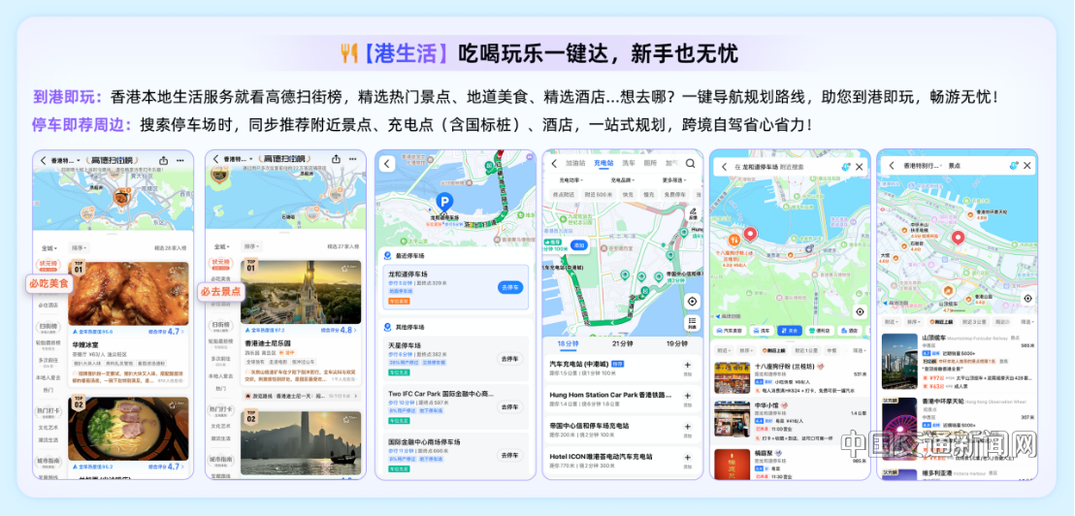Switch to the 充电站 tab

coord(603,164)
